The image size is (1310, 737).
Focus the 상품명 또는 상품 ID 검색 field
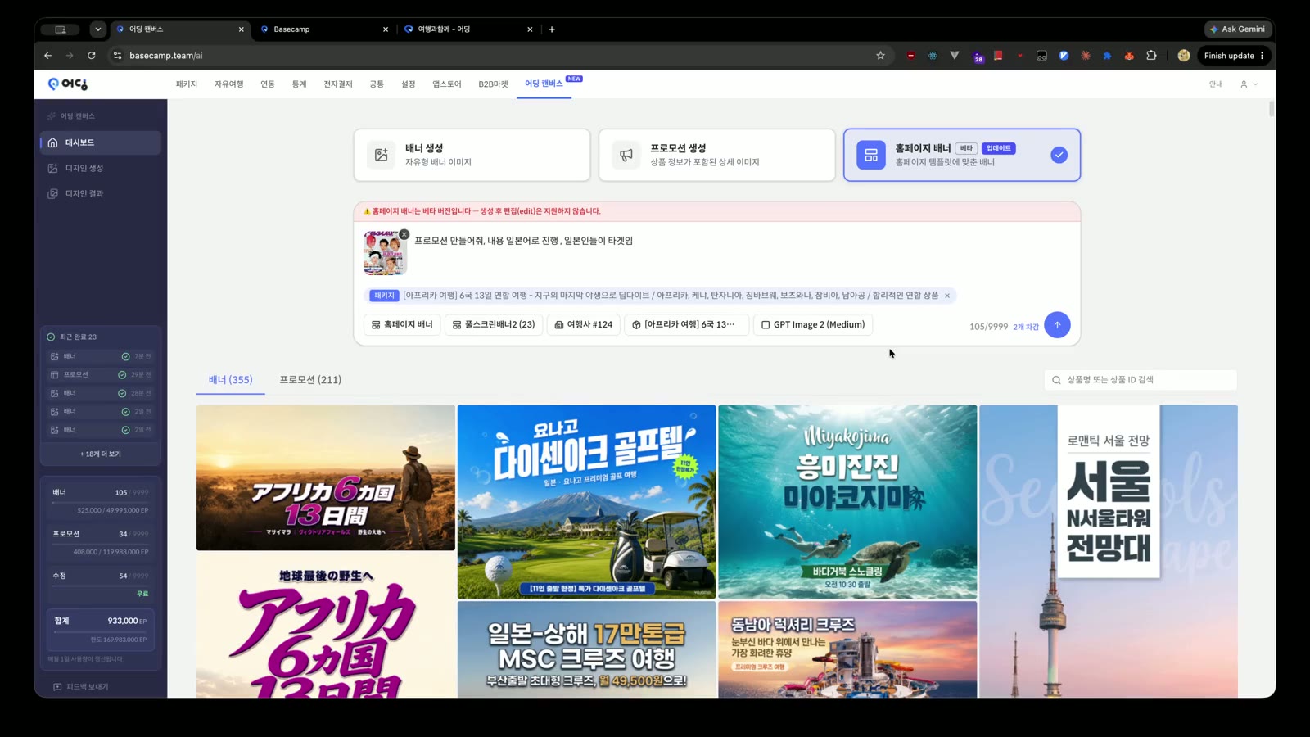1141,380
